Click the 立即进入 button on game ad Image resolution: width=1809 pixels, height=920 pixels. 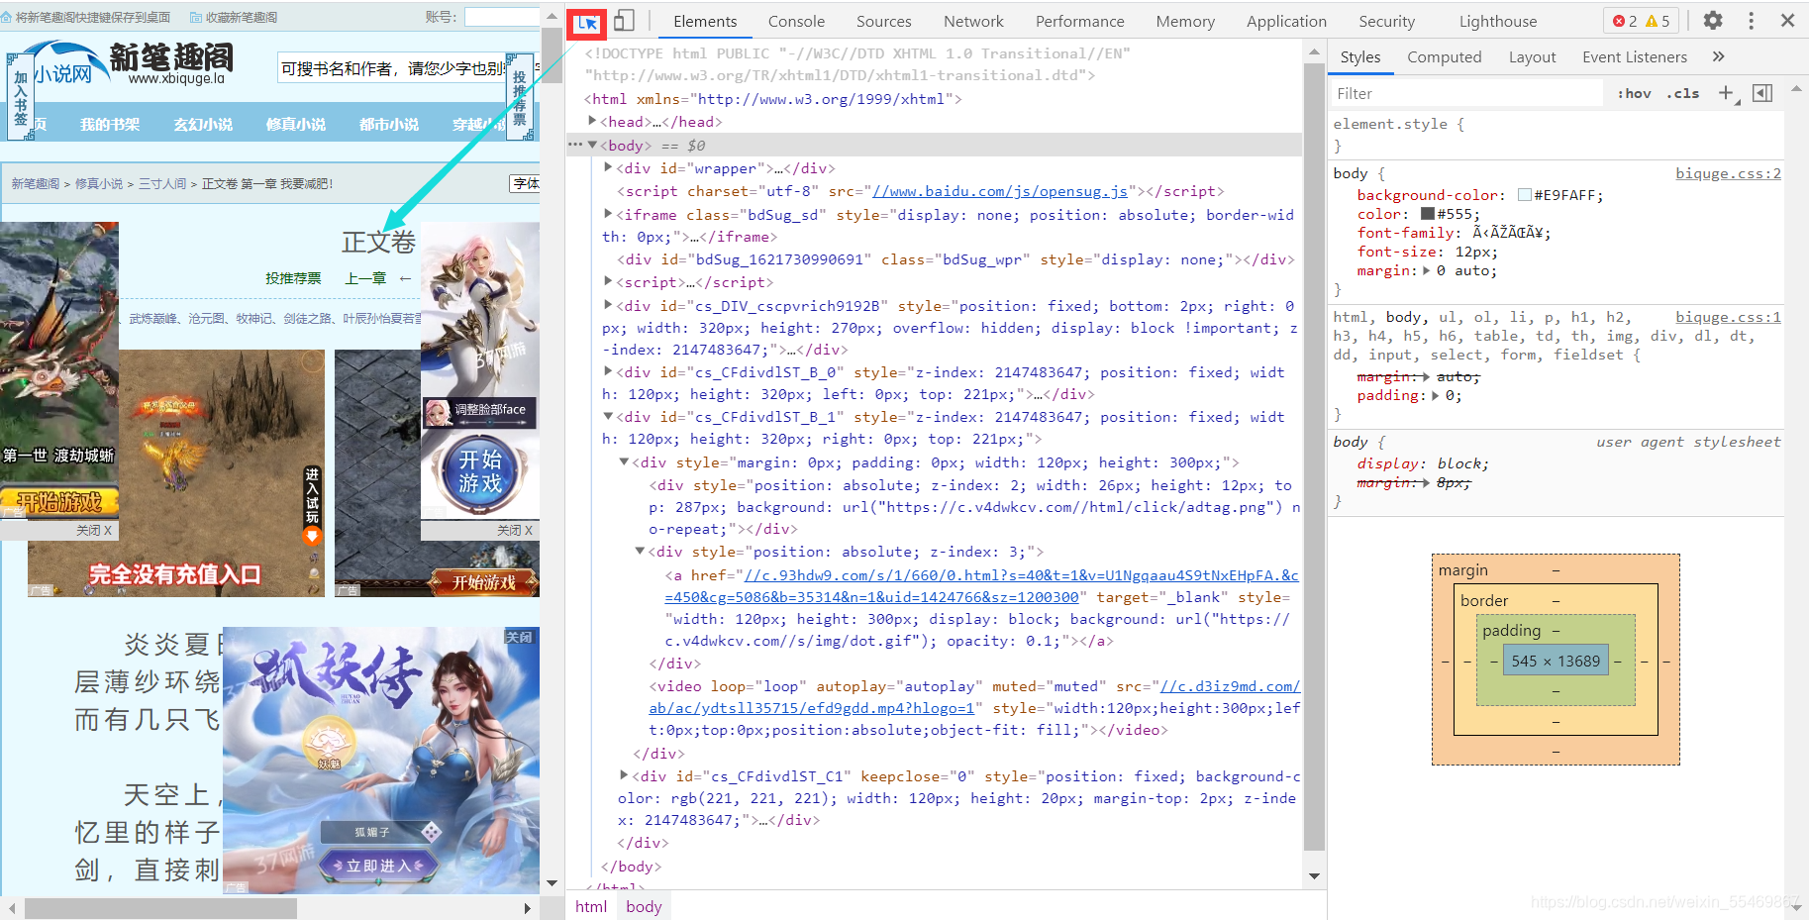tap(377, 866)
